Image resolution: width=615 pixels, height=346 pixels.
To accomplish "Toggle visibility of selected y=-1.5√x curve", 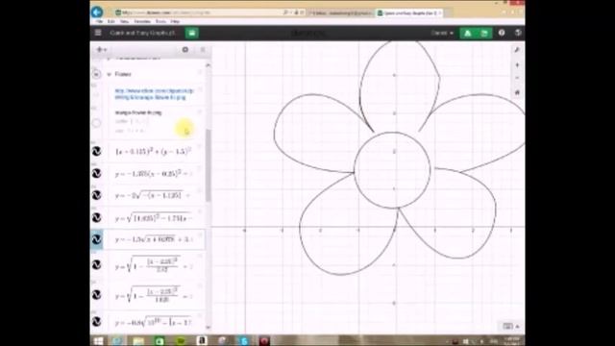I will tap(96, 239).
